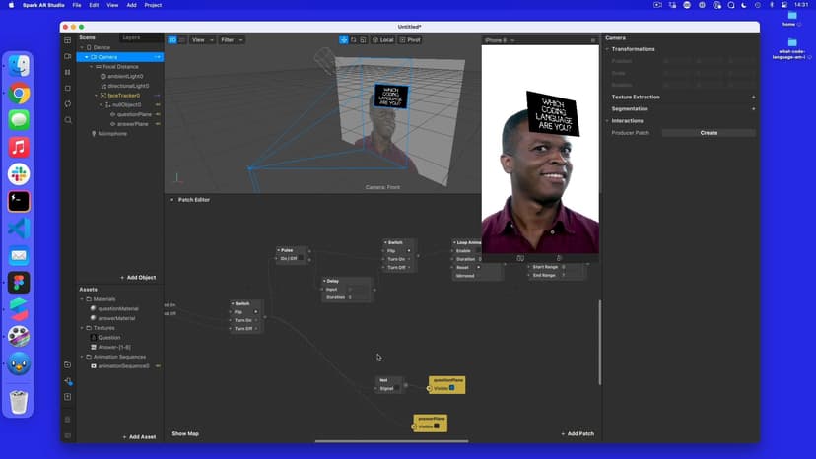This screenshot has width=816, height=459.
Task: Click the search magnifier icon in left toolbar
Action: pos(68,120)
